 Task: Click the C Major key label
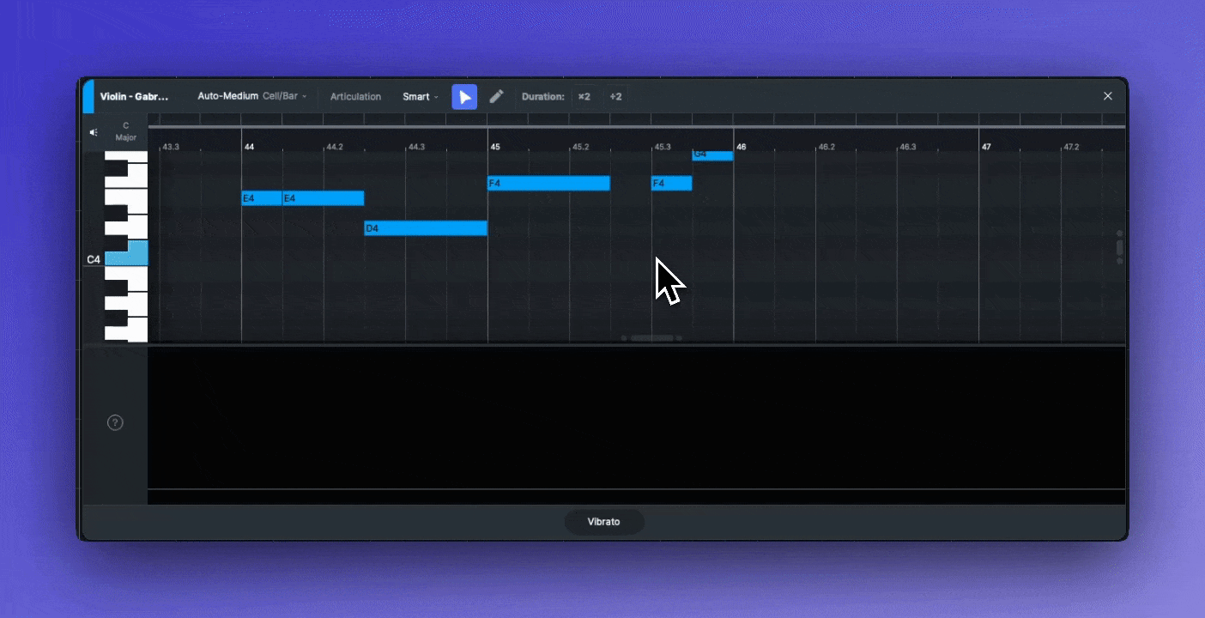(126, 131)
